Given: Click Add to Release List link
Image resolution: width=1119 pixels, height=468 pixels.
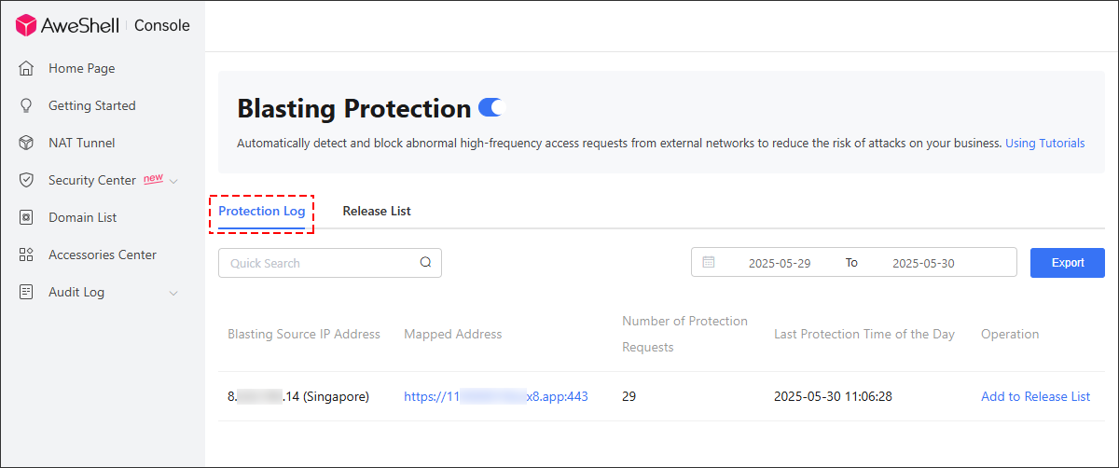Looking at the screenshot, I should (x=1035, y=396).
